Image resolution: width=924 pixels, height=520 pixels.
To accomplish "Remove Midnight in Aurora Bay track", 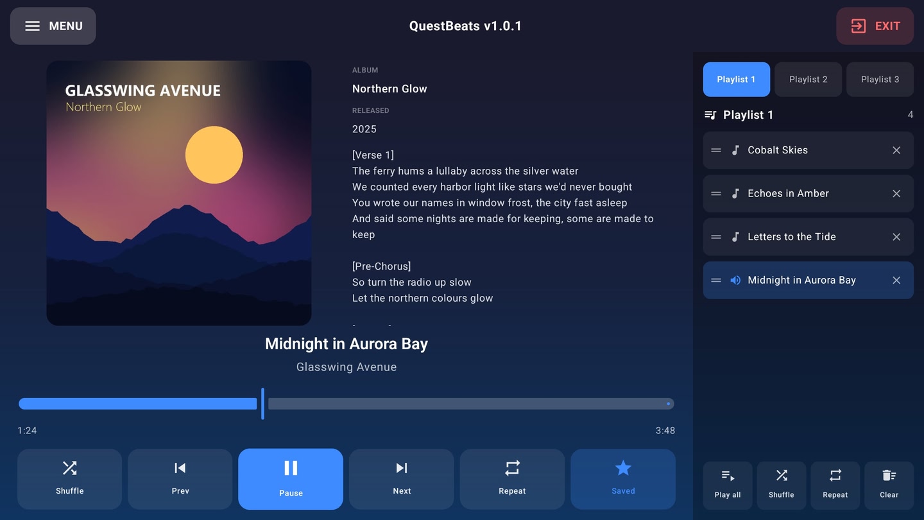I will coord(896,281).
